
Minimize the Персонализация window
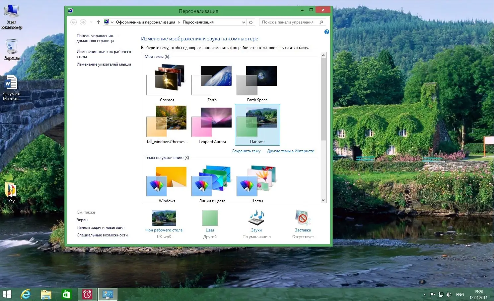302,10
